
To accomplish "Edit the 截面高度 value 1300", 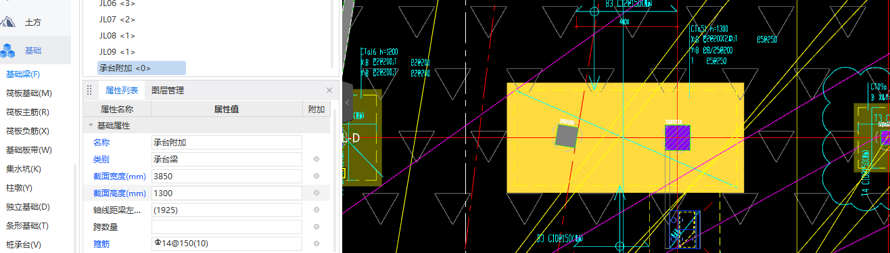I will coord(227,193).
